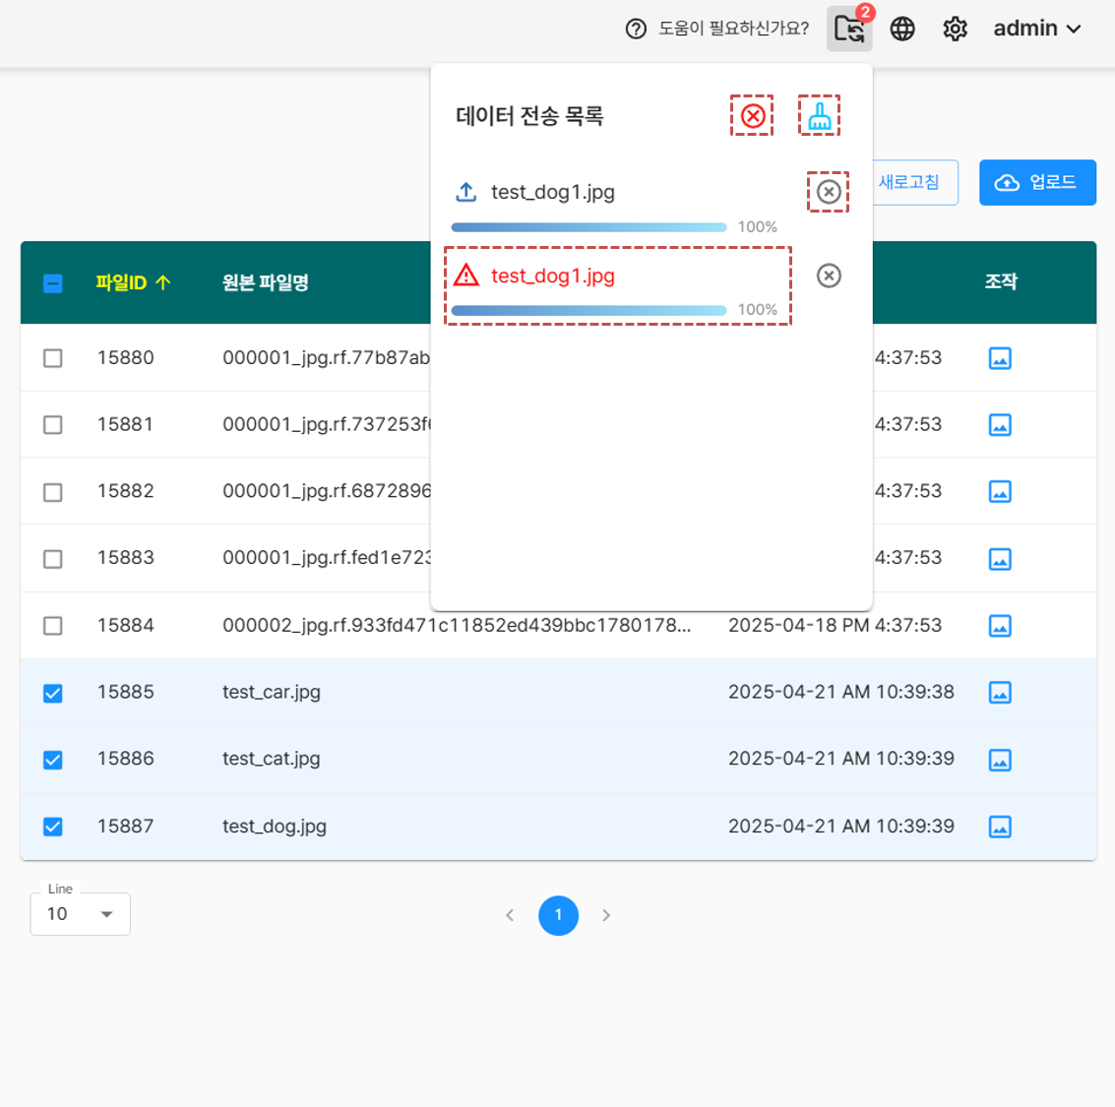This screenshot has width=1115, height=1107.
Task: Remove first test_dog1.jpg transfer
Action: pyautogui.click(x=829, y=192)
